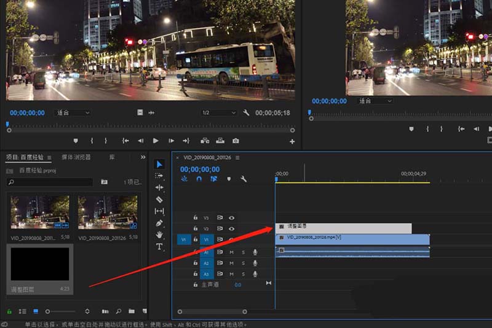Switch to the 媒体浏览器 tab
This screenshot has width=492, height=328.
[x=76, y=157]
